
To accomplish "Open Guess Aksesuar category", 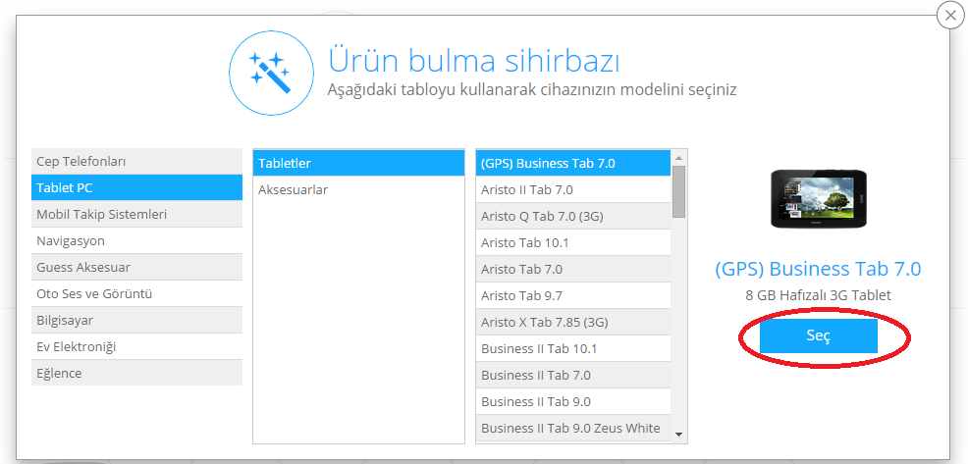I will [x=137, y=267].
